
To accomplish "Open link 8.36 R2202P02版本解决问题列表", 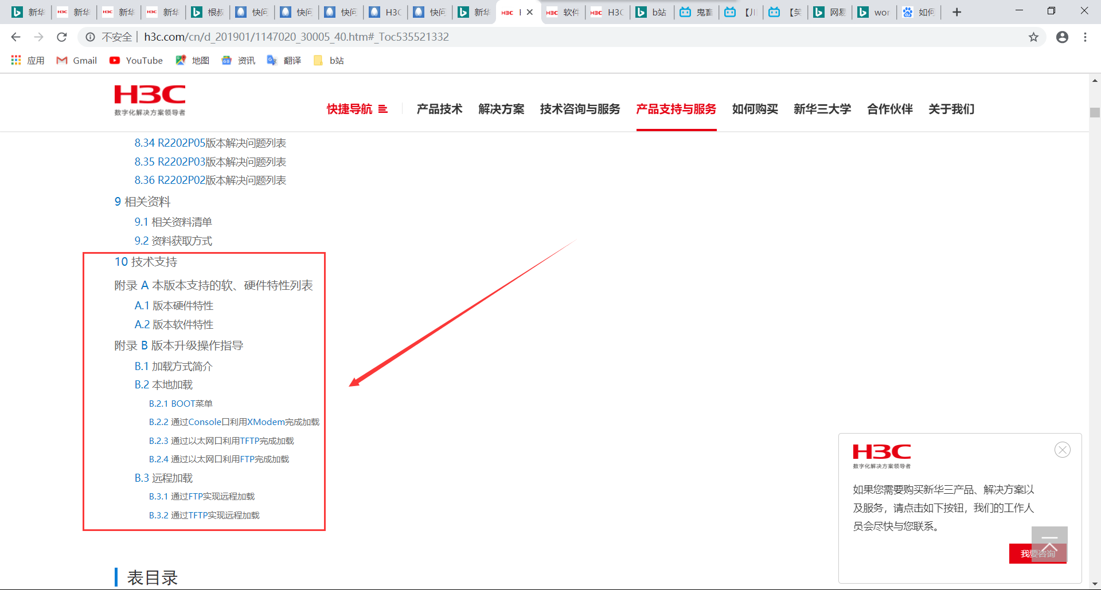I will (210, 180).
